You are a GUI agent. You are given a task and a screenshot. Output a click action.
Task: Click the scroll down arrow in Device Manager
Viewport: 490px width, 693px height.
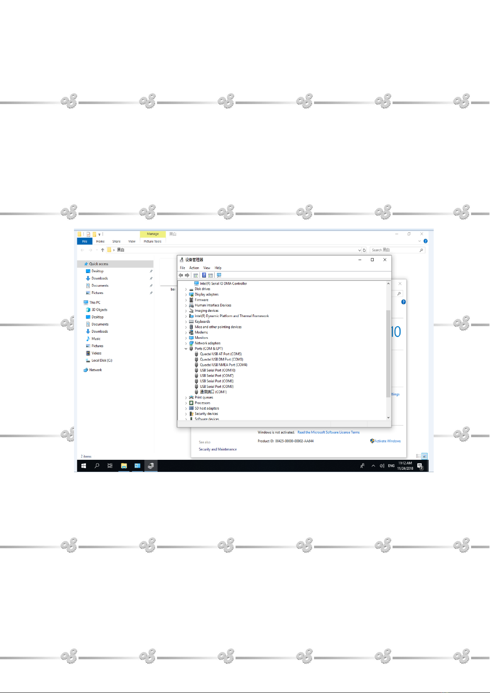[x=388, y=417]
